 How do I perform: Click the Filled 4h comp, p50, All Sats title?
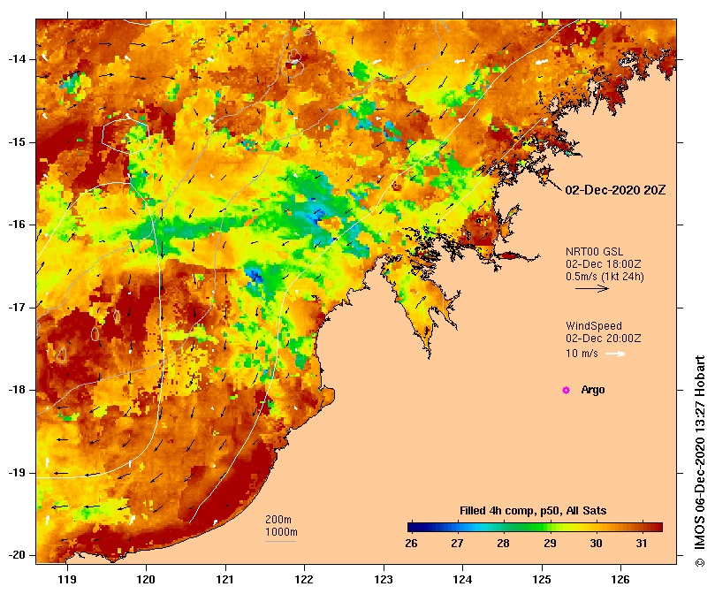(x=533, y=511)
